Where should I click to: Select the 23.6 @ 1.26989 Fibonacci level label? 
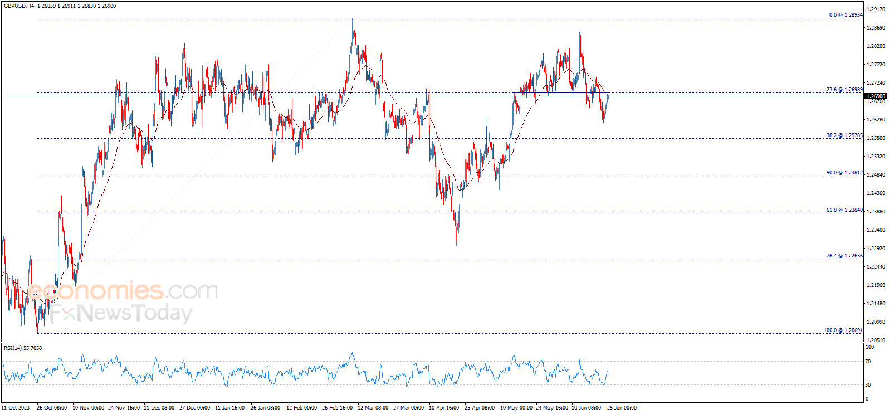pos(844,90)
